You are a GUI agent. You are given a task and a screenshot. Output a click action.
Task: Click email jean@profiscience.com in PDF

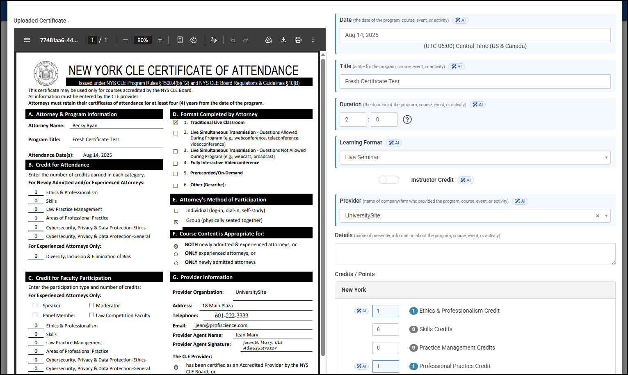221,325
